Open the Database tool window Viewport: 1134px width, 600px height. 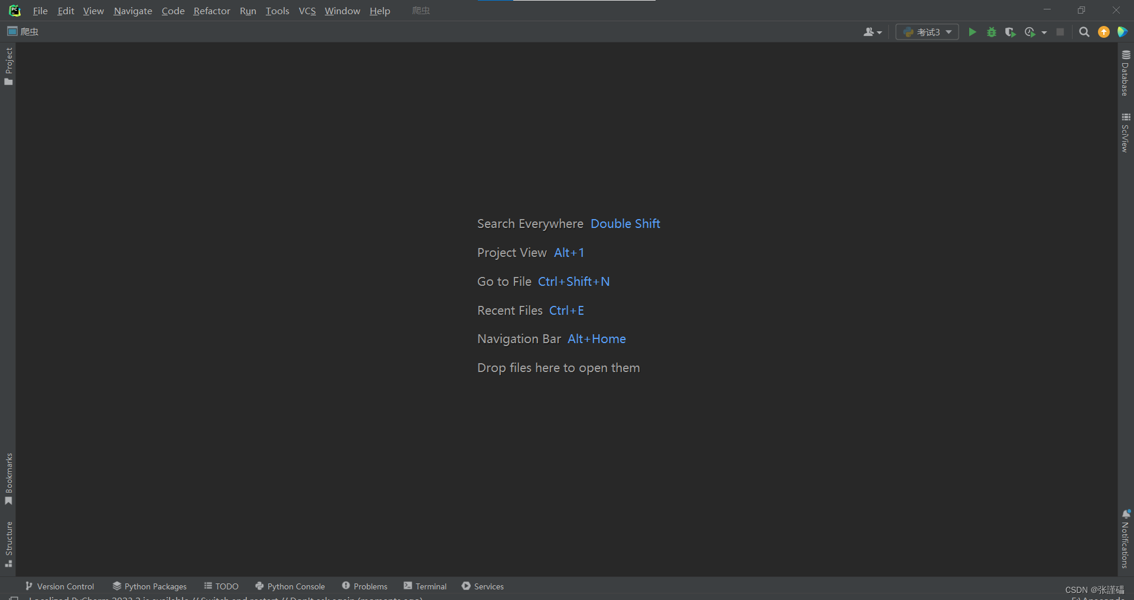point(1126,74)
